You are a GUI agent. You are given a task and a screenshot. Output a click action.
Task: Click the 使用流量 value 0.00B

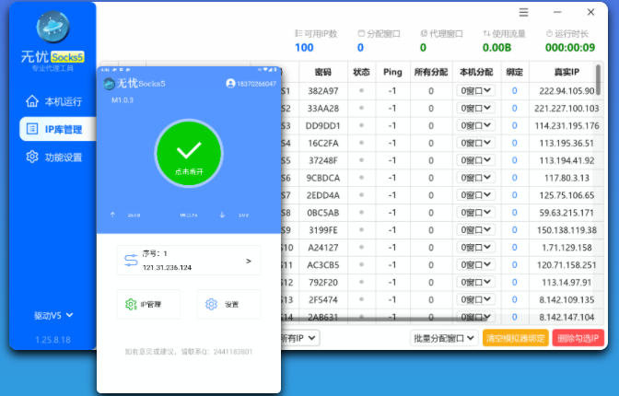[496, 48]
